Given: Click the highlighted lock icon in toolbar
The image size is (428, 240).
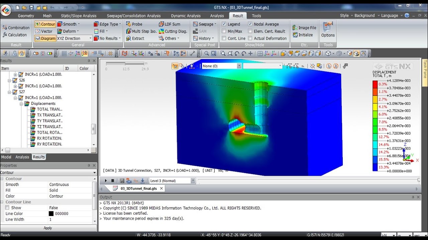Looking at the screenshot, I should pyautogui.click(x=22, y=53).
